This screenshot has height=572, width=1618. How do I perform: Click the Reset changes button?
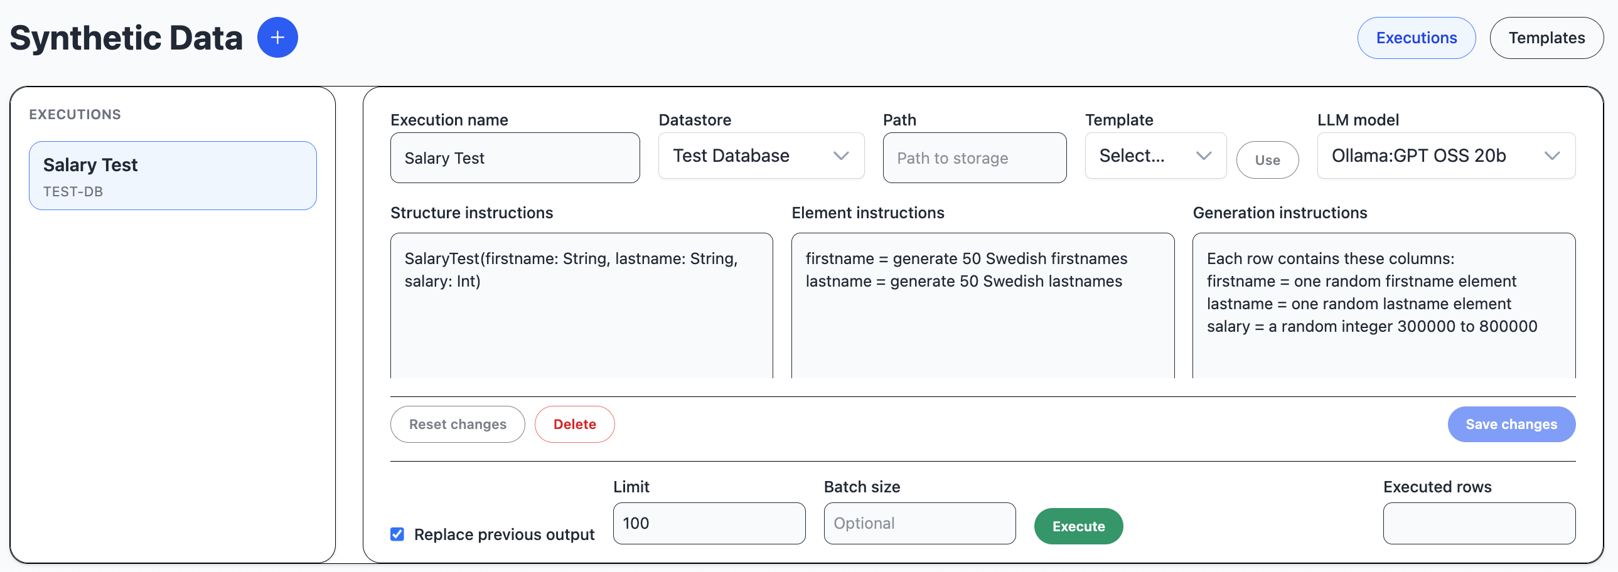click(x=458, y=425)
